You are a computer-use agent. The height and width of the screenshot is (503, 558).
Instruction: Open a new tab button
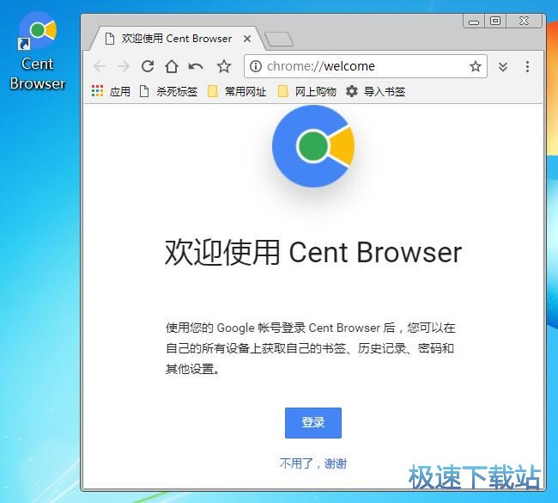[279, 40]
